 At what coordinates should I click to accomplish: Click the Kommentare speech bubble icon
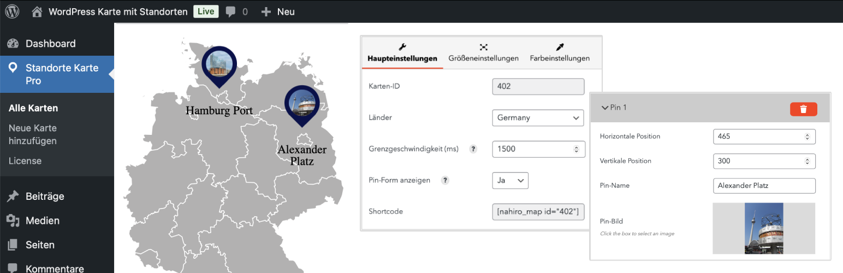click(13, 269)
